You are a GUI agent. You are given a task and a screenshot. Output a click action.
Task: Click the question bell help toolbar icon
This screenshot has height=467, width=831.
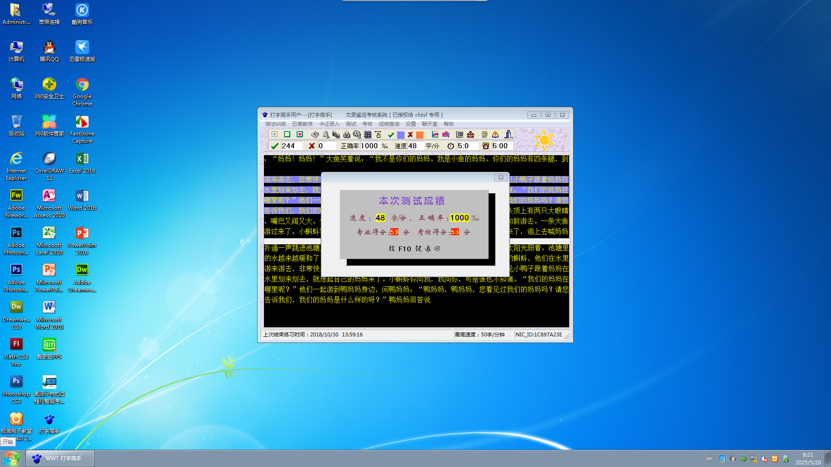(x=495, y=134)
